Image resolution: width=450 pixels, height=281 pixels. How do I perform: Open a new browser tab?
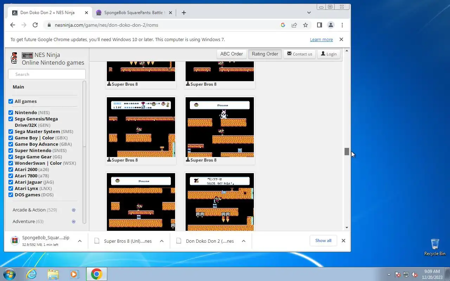pos(184,13)
